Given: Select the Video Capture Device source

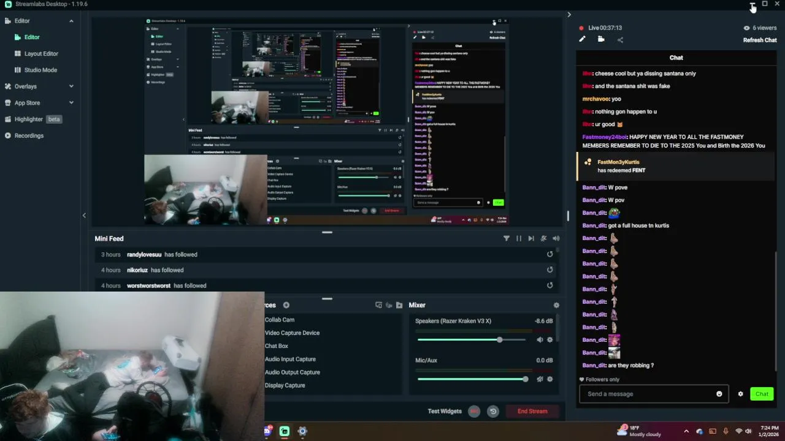Looking at the screenshot, I should click(292, 333).
